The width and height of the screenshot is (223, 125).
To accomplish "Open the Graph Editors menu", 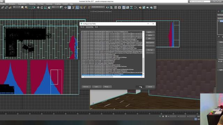I will click(x=22, y=4).
